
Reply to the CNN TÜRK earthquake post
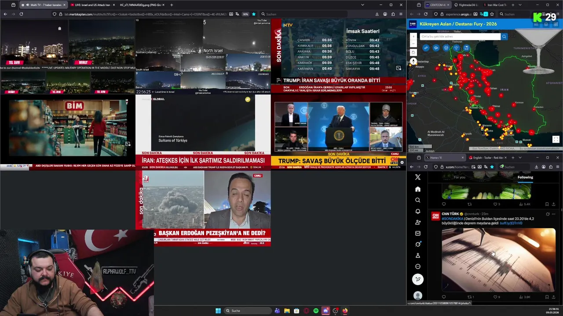coord(444,297)
